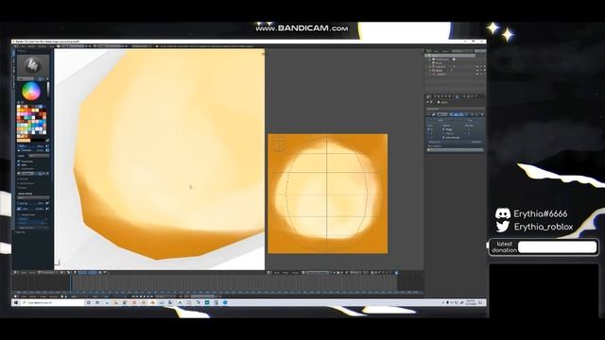Image resolution: width=605 pixels, height=340 pixels.
Task: Adjust the value slider beside the color wheel
Action: pos(48,92)
